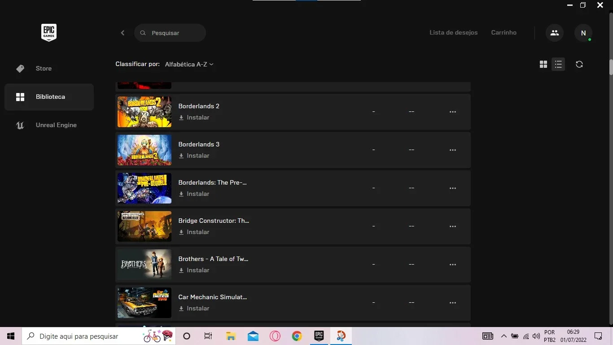Open Car Mechanic Simulator three-dot menu
Image resolution: width=613 pixels, height=345 pixels.
click(452, 303)
